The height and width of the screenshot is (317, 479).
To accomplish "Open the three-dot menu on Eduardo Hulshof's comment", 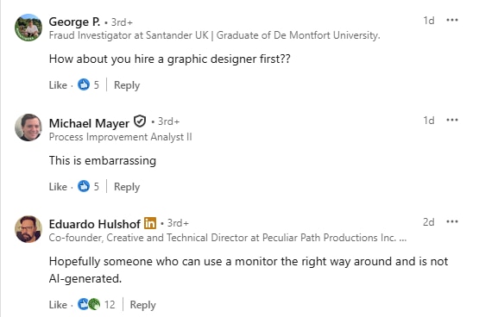I will [451, 221].
